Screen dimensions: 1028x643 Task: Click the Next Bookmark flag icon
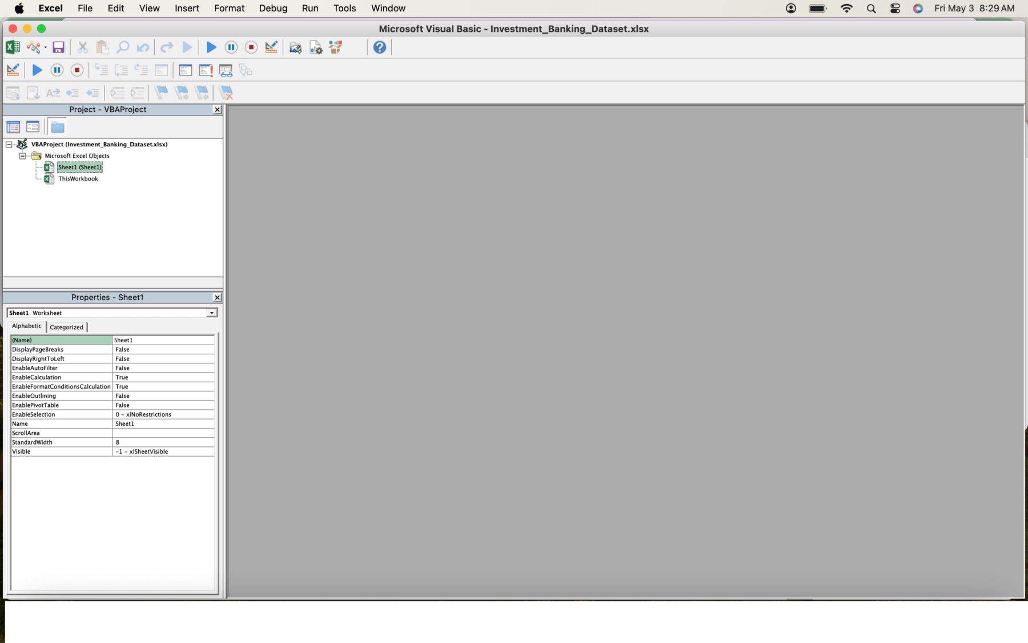point(182,93)
